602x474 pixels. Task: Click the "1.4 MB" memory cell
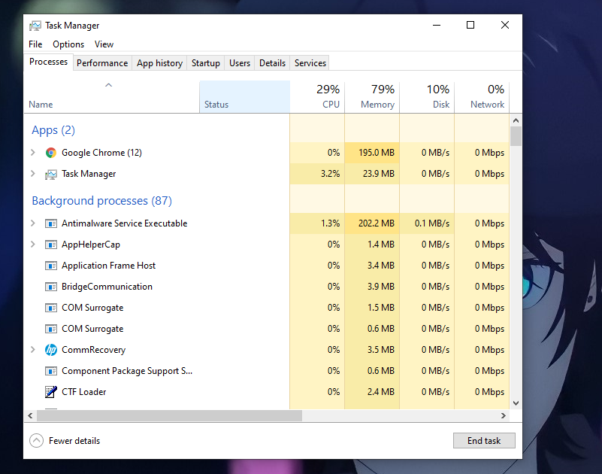pyautogui.click(x=372, y=245)
